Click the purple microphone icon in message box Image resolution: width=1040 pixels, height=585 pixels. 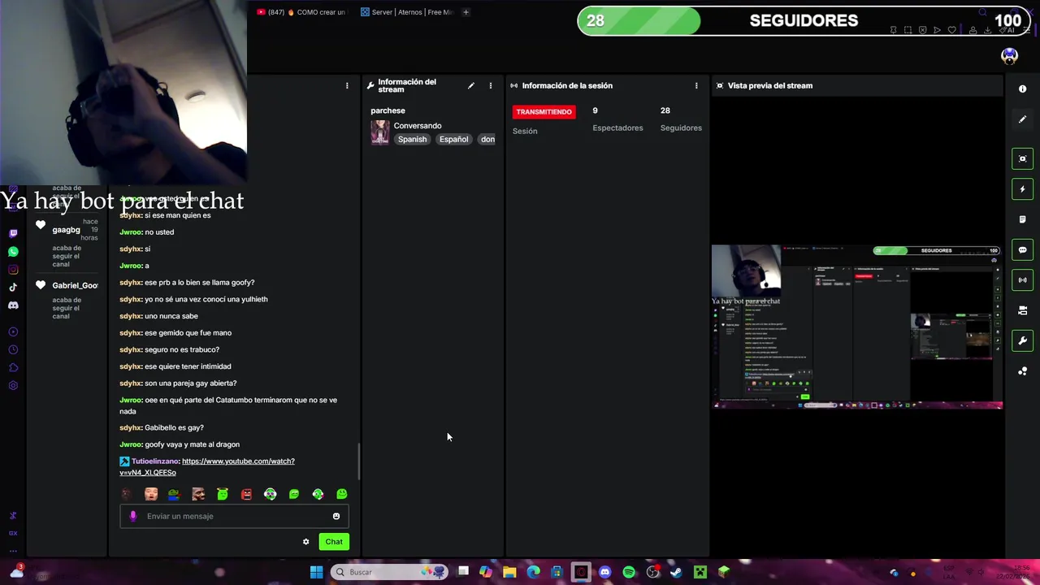tap(133, 516)
